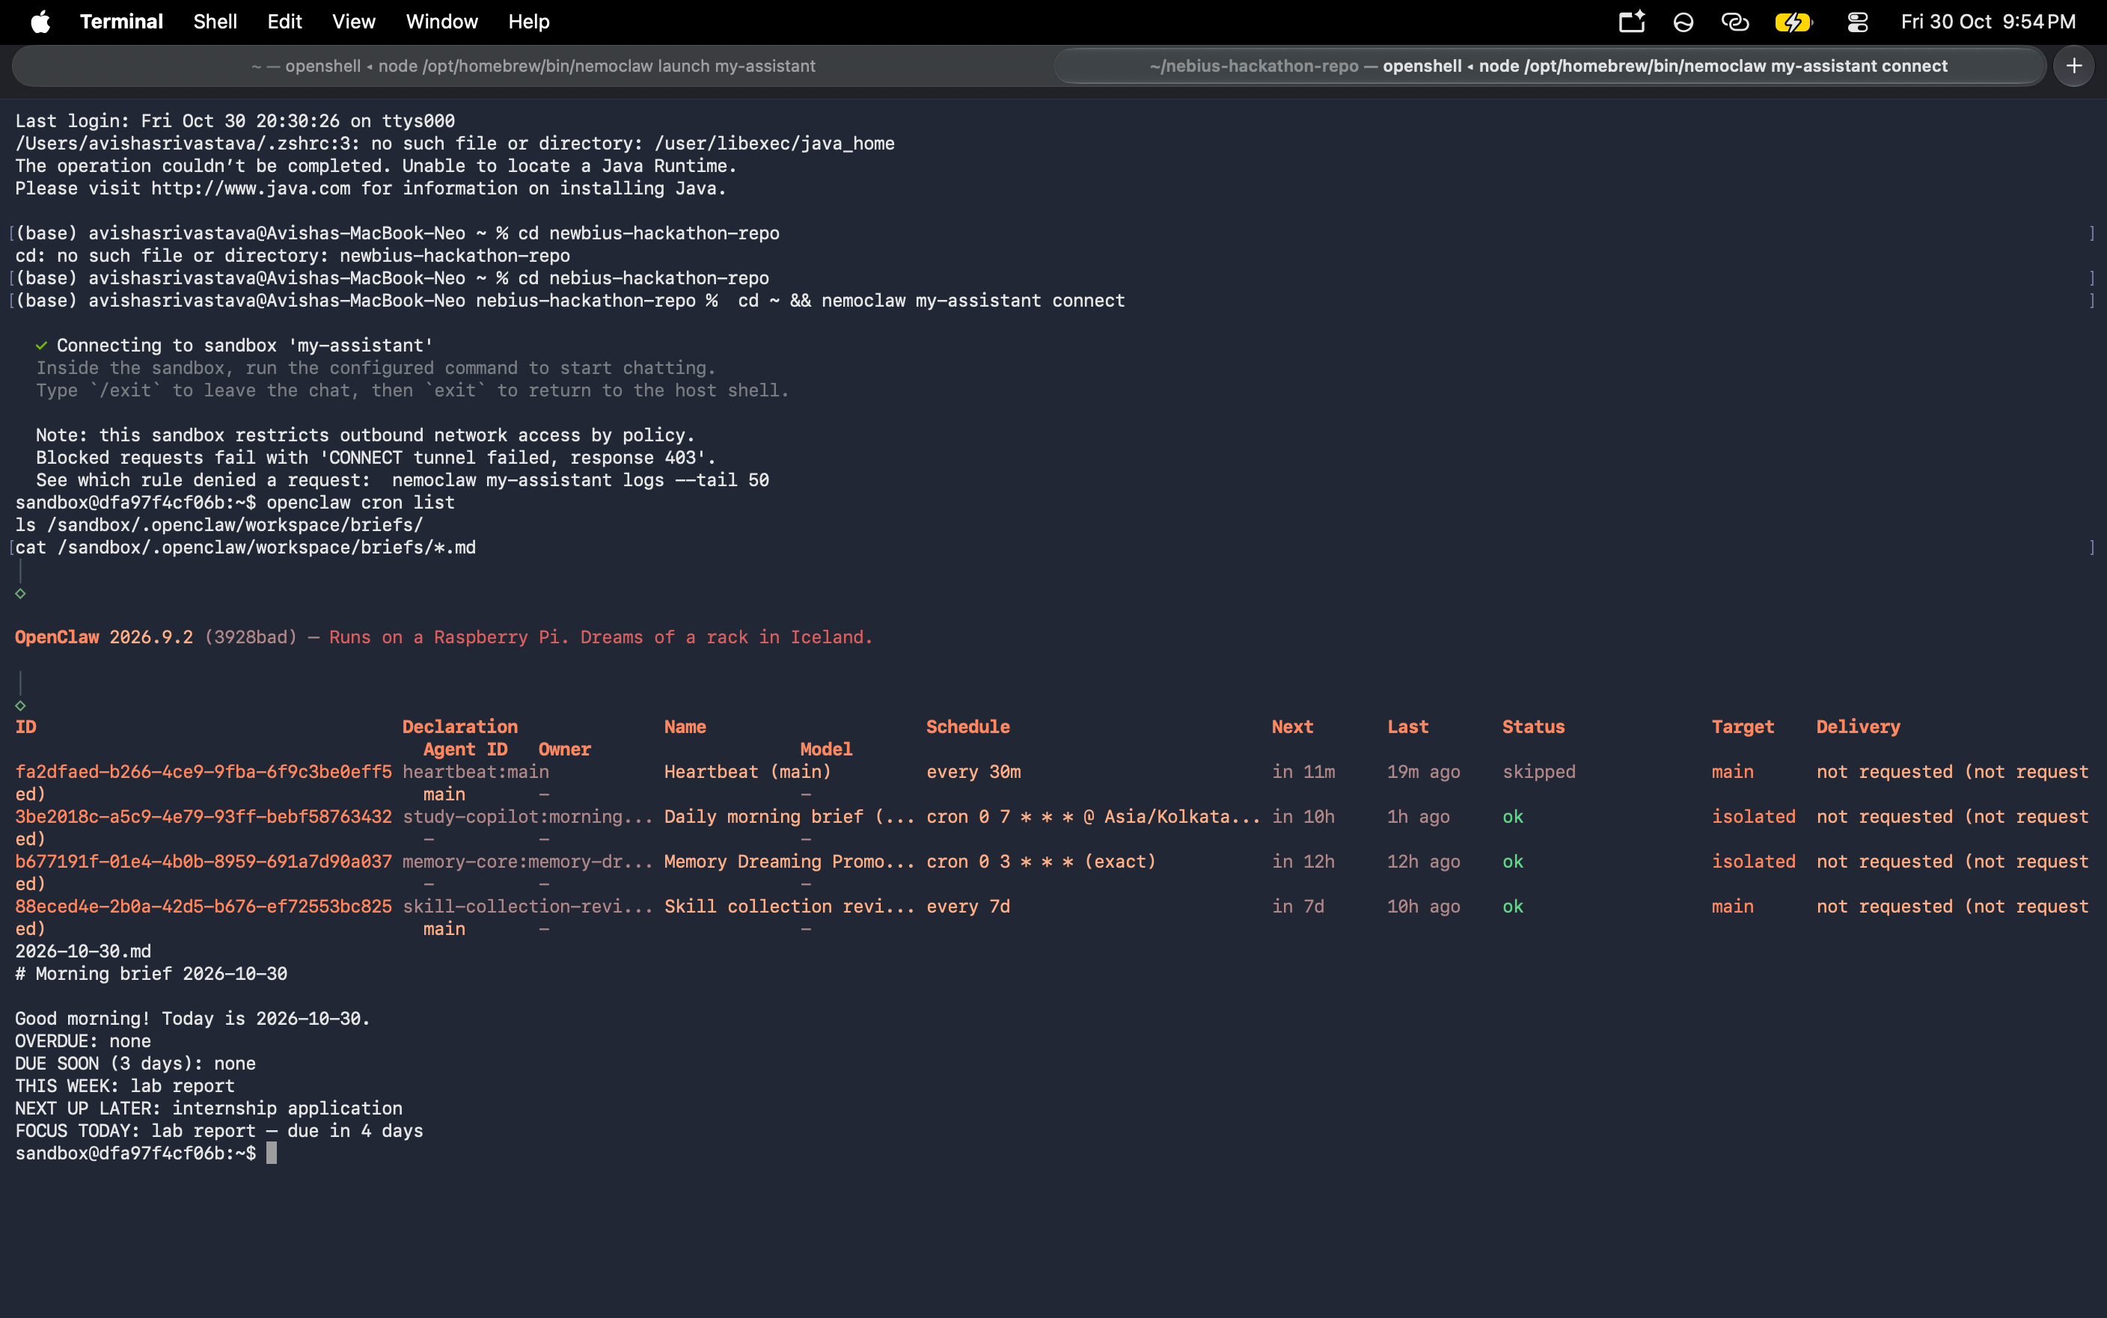This screenshot has height=1318, width=2107.
Task: Click the terminal prompt cursor at the bottom
Action: [x=271, y=1153]
